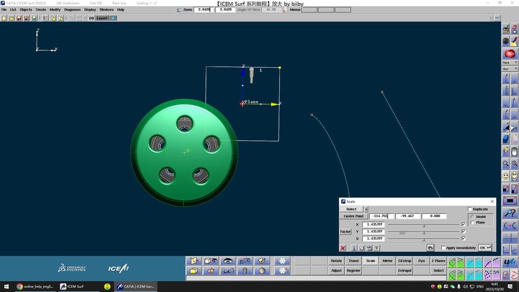Switch to online_help Chrome taskbar item
Viewport: 519px width, 292px height.
(x=35, y=287)
